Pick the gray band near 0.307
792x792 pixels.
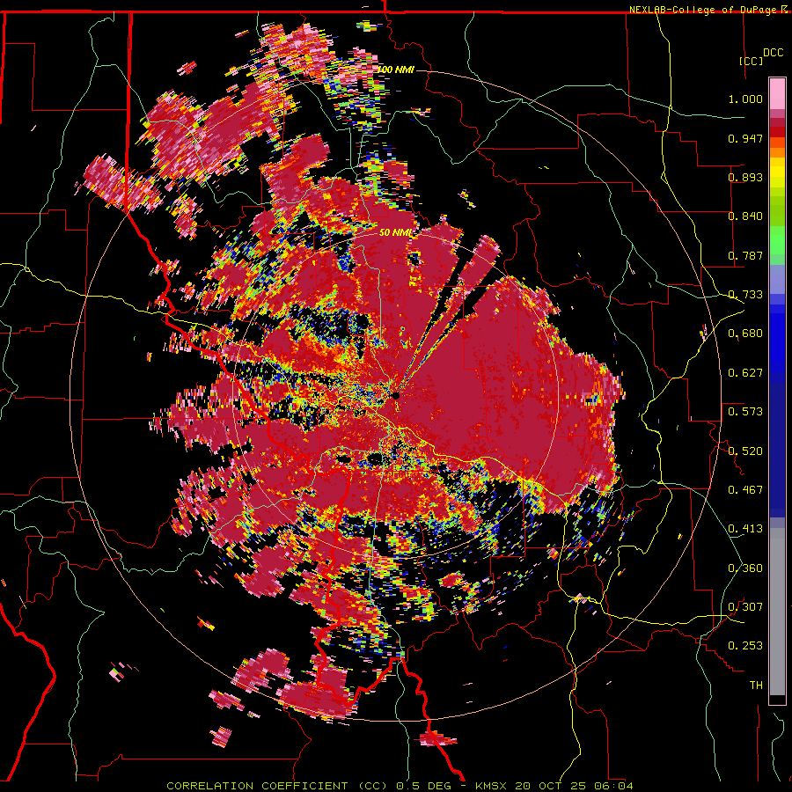point(777,612)
